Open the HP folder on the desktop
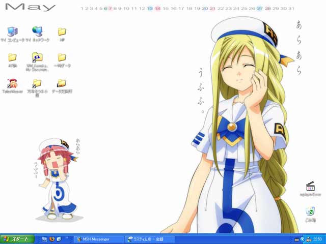The height and width of the screenshot is (244, 326). pyautogui.click(x=62, y=32)
